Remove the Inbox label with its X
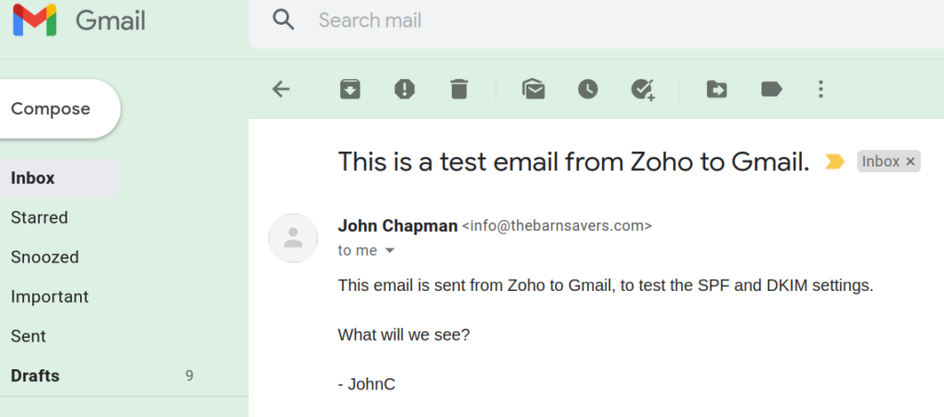The width and height of the screenshot is (944, 417). coord(910,161)
